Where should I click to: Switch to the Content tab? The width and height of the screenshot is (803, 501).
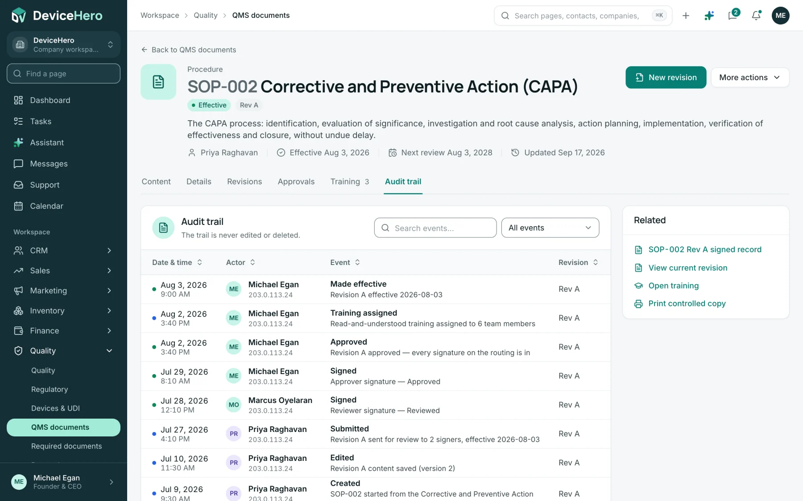click(x=156, y=182)
